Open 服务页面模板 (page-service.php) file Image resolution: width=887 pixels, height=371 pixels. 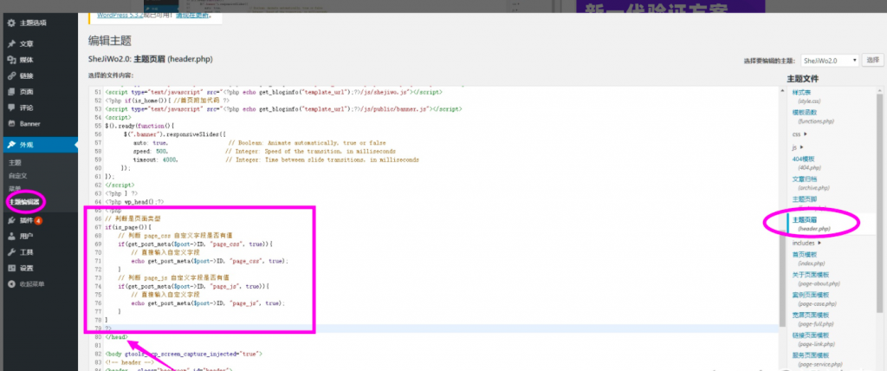(818, 359)
